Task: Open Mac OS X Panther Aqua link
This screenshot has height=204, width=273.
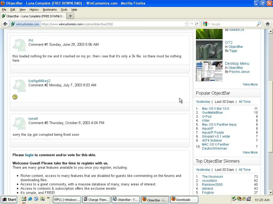Action: pos(219,125)
